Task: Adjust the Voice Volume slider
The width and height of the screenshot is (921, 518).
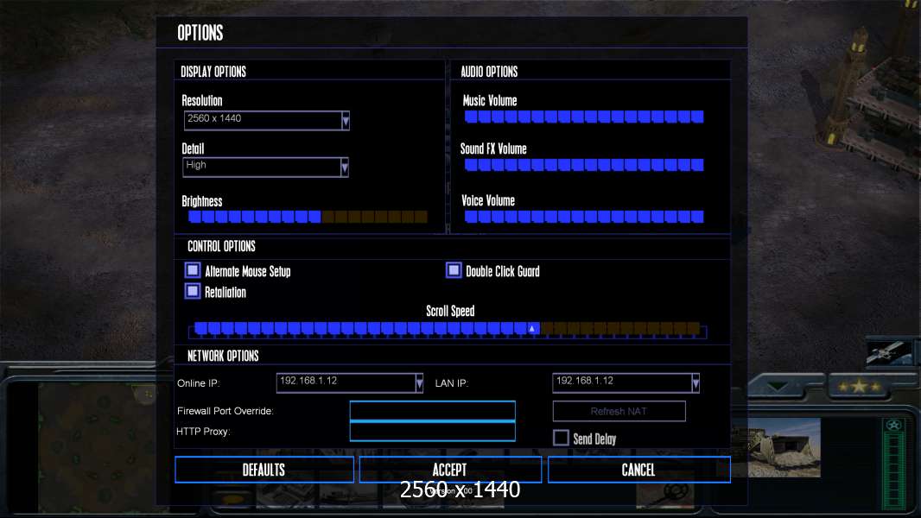Action: coord(584,217)
